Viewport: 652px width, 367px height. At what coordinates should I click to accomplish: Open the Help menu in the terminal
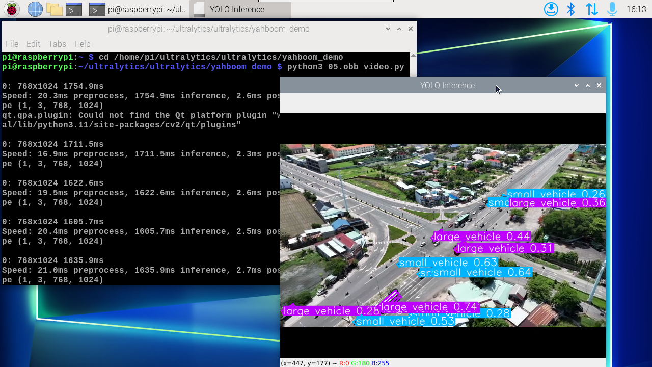82,44
